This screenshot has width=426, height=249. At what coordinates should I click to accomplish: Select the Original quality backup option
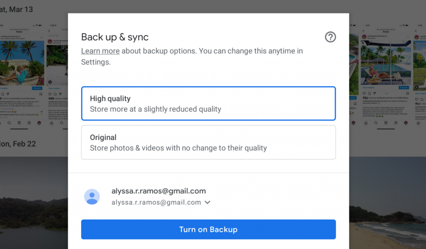click(208, 142)
